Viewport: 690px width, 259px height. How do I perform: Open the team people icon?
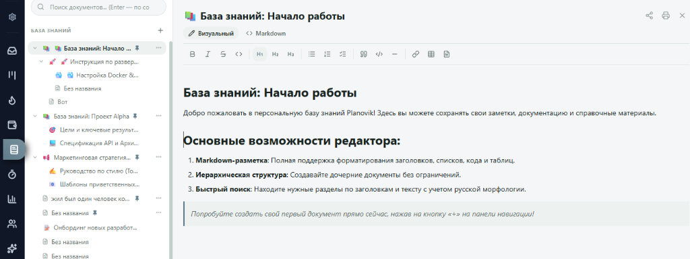12,224
